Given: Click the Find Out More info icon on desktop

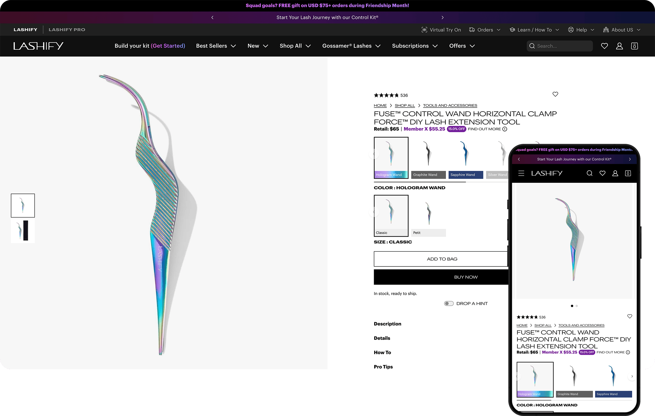Looking at the screenshot, I should (x=505, y=129).
